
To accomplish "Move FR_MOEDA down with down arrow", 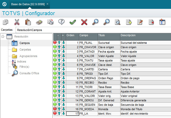I will 64,109.
